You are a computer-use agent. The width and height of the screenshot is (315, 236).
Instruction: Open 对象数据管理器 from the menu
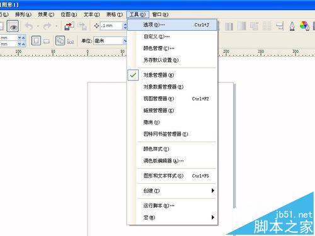(x=172, y=87)
